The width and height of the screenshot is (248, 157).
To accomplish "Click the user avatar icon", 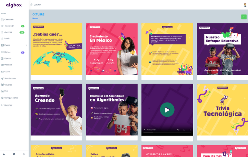I will 245,5.
